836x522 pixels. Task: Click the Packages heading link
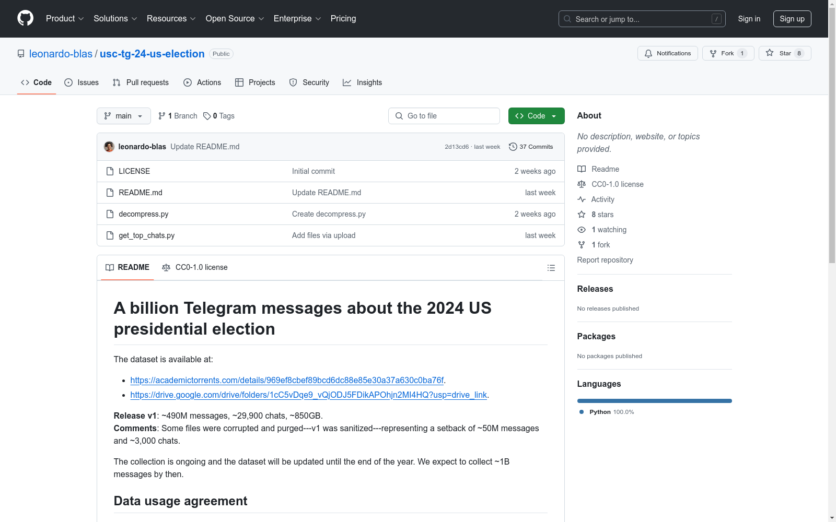pyautogui.click(x=596, y=337)
